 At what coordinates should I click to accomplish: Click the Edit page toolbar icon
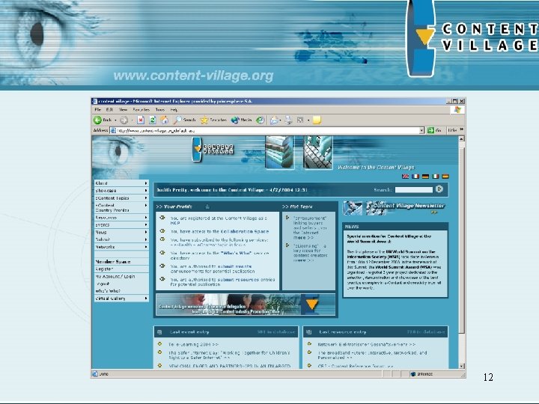[300, 120]
